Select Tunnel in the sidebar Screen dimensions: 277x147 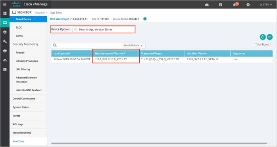(19, 36)
